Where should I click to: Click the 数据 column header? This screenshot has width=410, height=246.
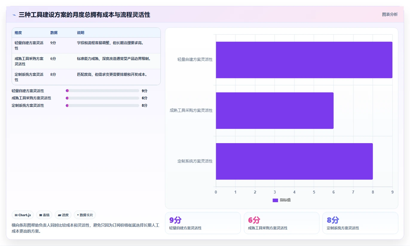pos(54,33)
